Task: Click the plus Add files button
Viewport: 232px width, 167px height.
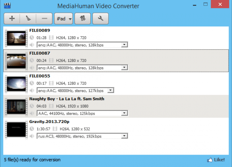Action: pyautogui.click(x=12, y=19)
